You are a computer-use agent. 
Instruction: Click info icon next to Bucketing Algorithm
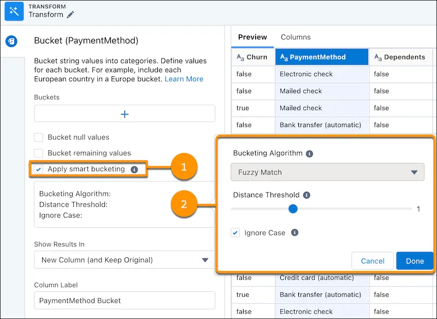tap(309, 154)
